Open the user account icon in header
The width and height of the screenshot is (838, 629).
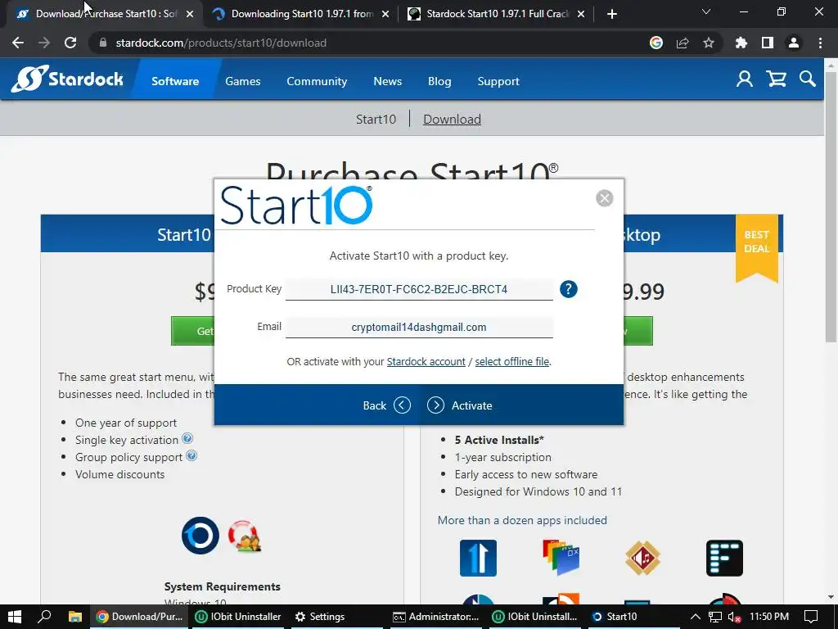pyautogui.click(x=744, y=79)
